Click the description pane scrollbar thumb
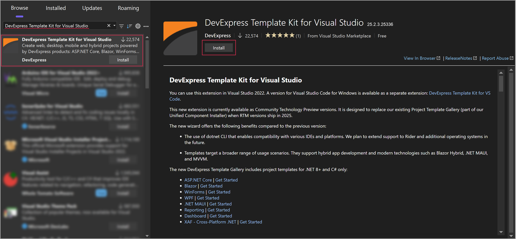 tap(501, 84)
